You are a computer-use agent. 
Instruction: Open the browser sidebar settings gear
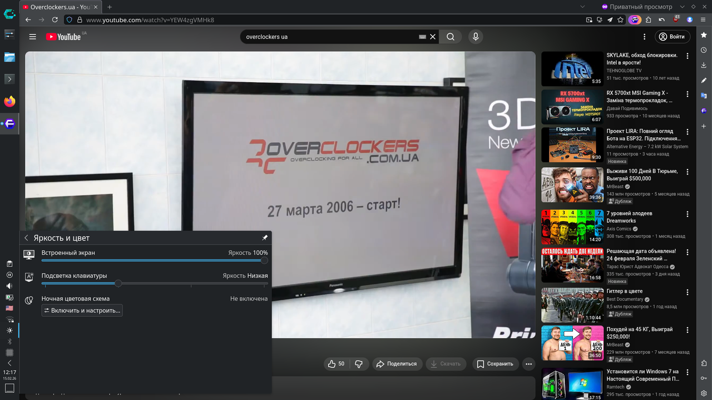pyautogui.click(x=704, y=393)
